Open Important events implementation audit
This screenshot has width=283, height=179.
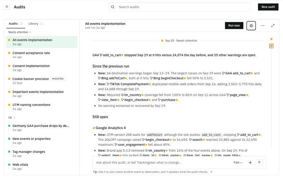click(x=42, y=94)
